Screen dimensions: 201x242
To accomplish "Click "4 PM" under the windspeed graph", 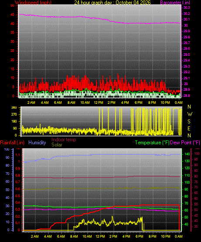I will tap(125, 102).
